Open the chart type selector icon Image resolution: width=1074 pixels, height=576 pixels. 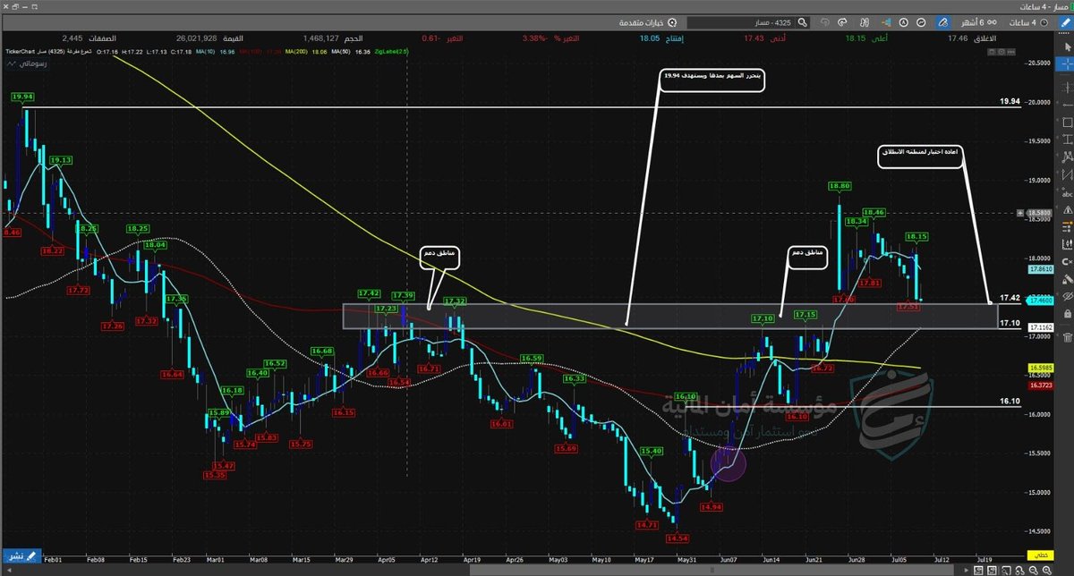(921, 21)
